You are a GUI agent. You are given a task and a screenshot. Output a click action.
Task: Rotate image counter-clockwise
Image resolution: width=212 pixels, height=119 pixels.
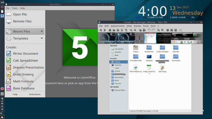coord(149,30)
